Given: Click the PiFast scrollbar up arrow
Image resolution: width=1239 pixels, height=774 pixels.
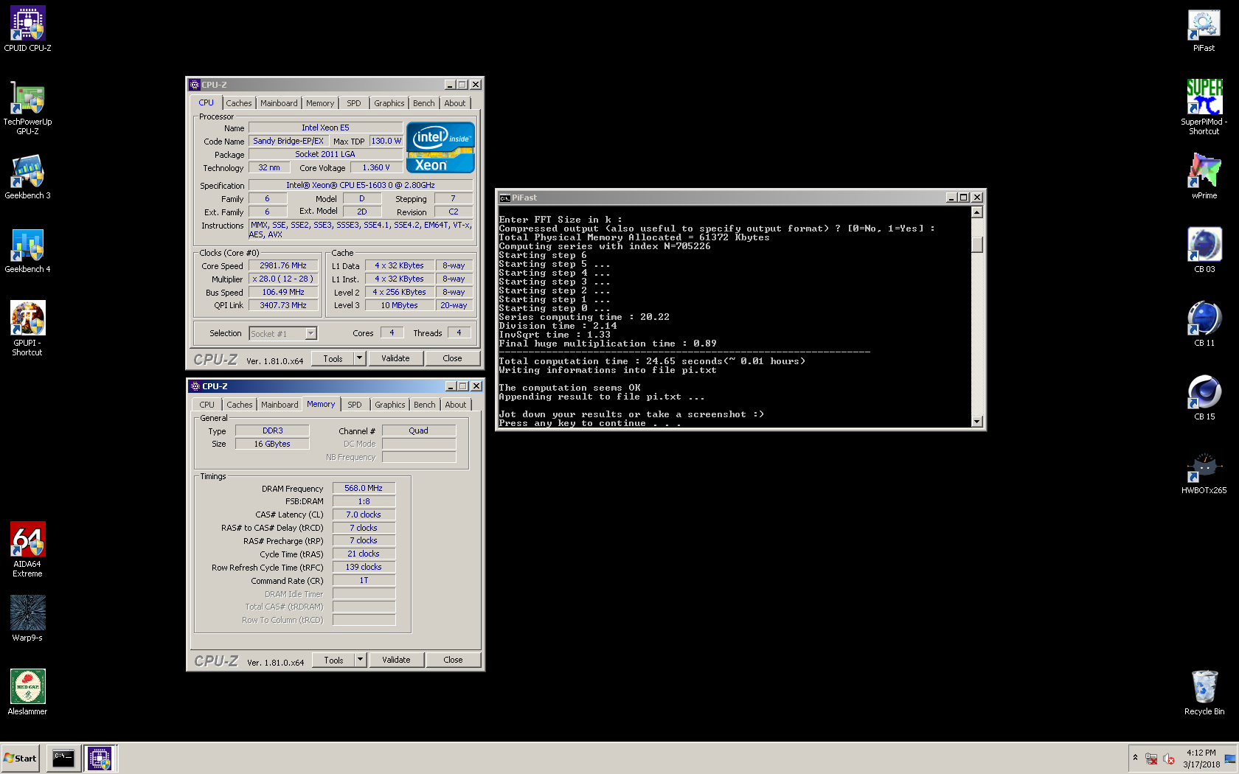Looking at the screenshot, I should click(977, 212).
